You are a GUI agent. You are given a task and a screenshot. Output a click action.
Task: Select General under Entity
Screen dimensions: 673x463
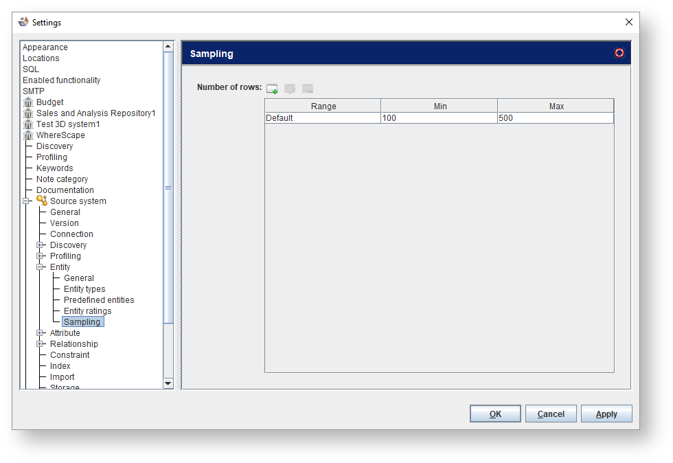tap(79, 278)
